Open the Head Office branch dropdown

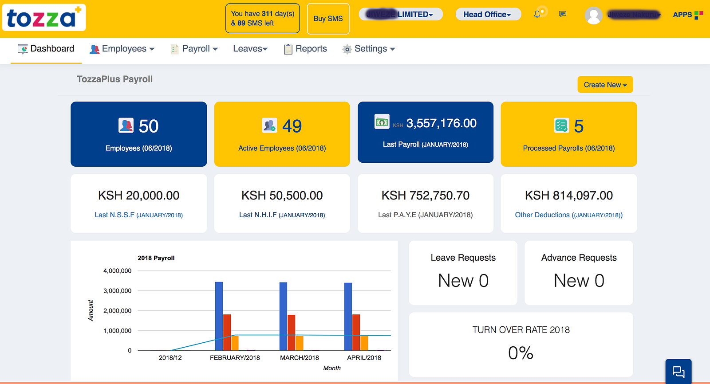488,15
